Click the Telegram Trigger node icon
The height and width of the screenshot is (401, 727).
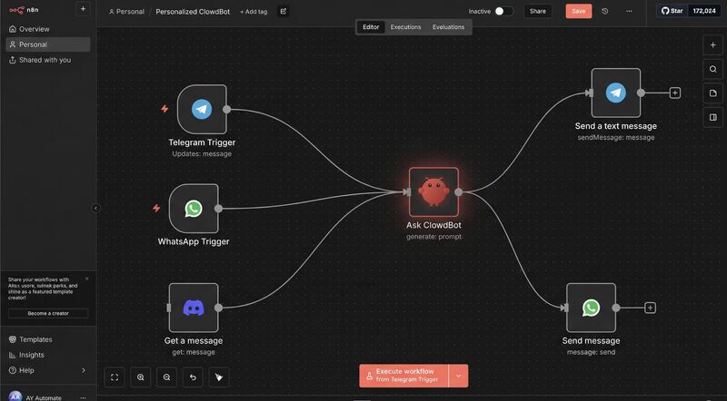[x=202, y=109]
